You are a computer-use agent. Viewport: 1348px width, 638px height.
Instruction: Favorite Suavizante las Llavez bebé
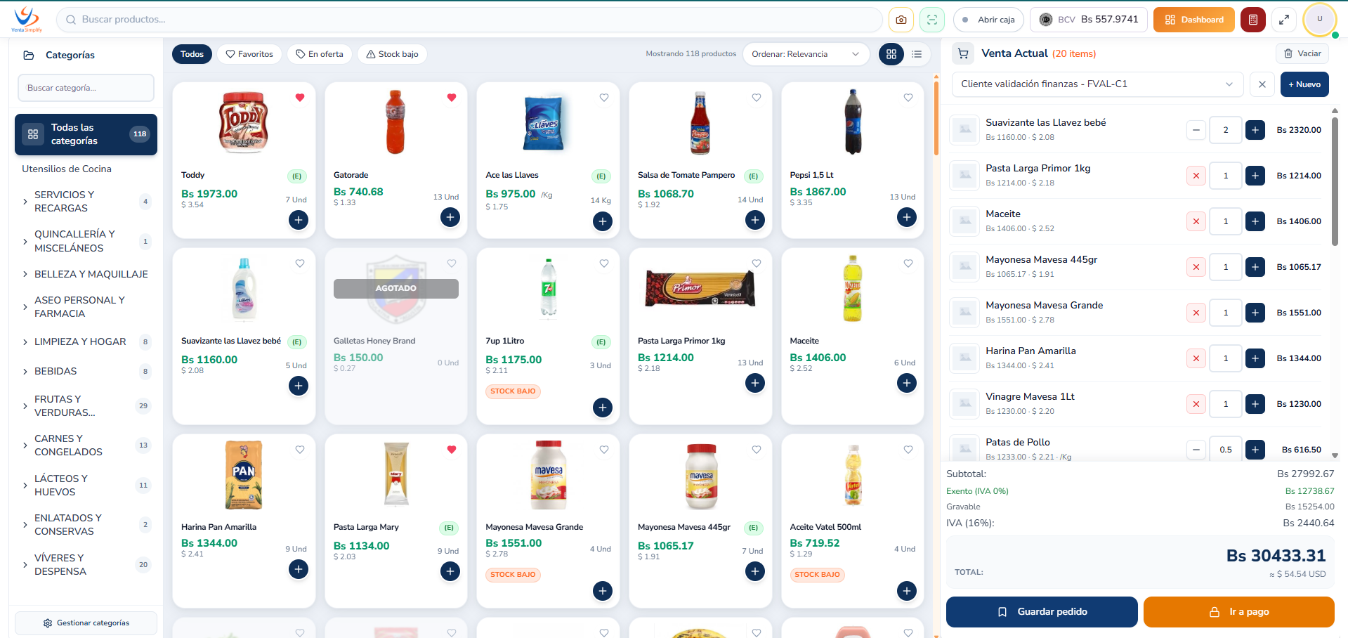coord(300,263)
